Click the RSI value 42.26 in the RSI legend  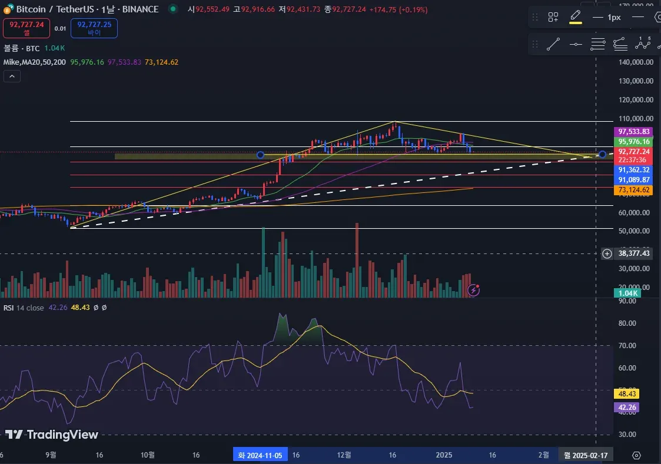[58, 308]
